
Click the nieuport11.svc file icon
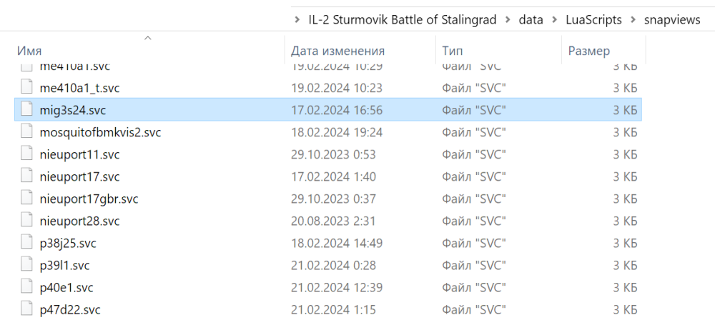pyautogui.click(x=26, y=154)
